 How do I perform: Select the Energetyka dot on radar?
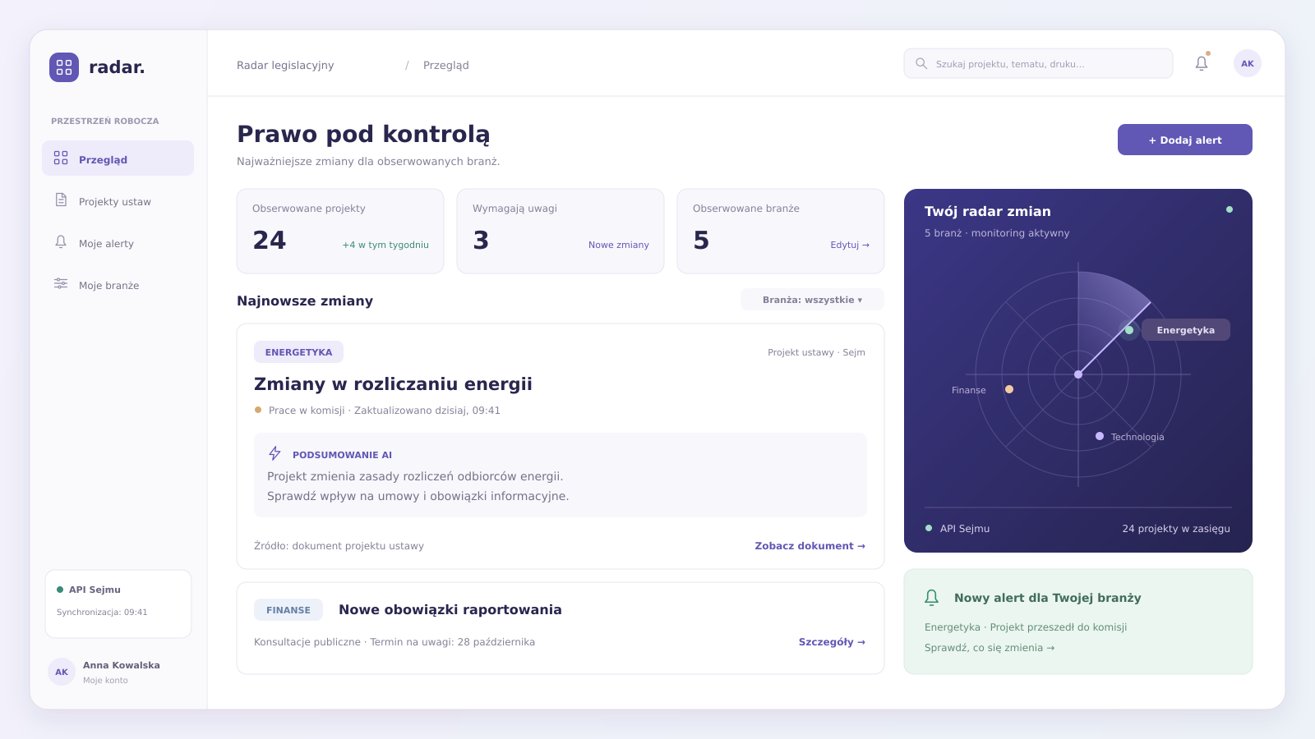coord(1129,330)
